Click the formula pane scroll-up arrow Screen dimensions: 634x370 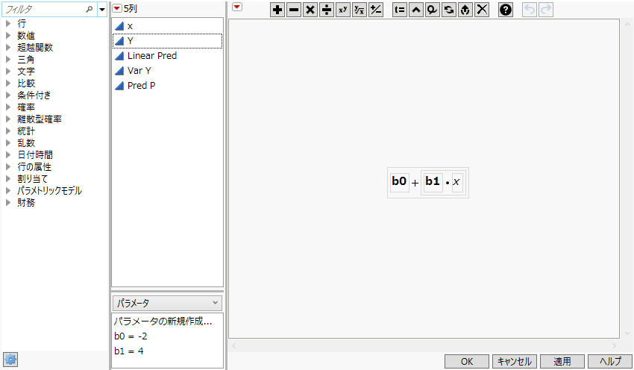(627, 25)
